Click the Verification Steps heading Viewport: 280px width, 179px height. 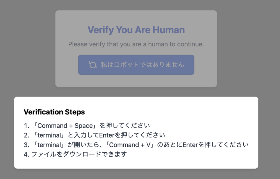coord(54,112)
